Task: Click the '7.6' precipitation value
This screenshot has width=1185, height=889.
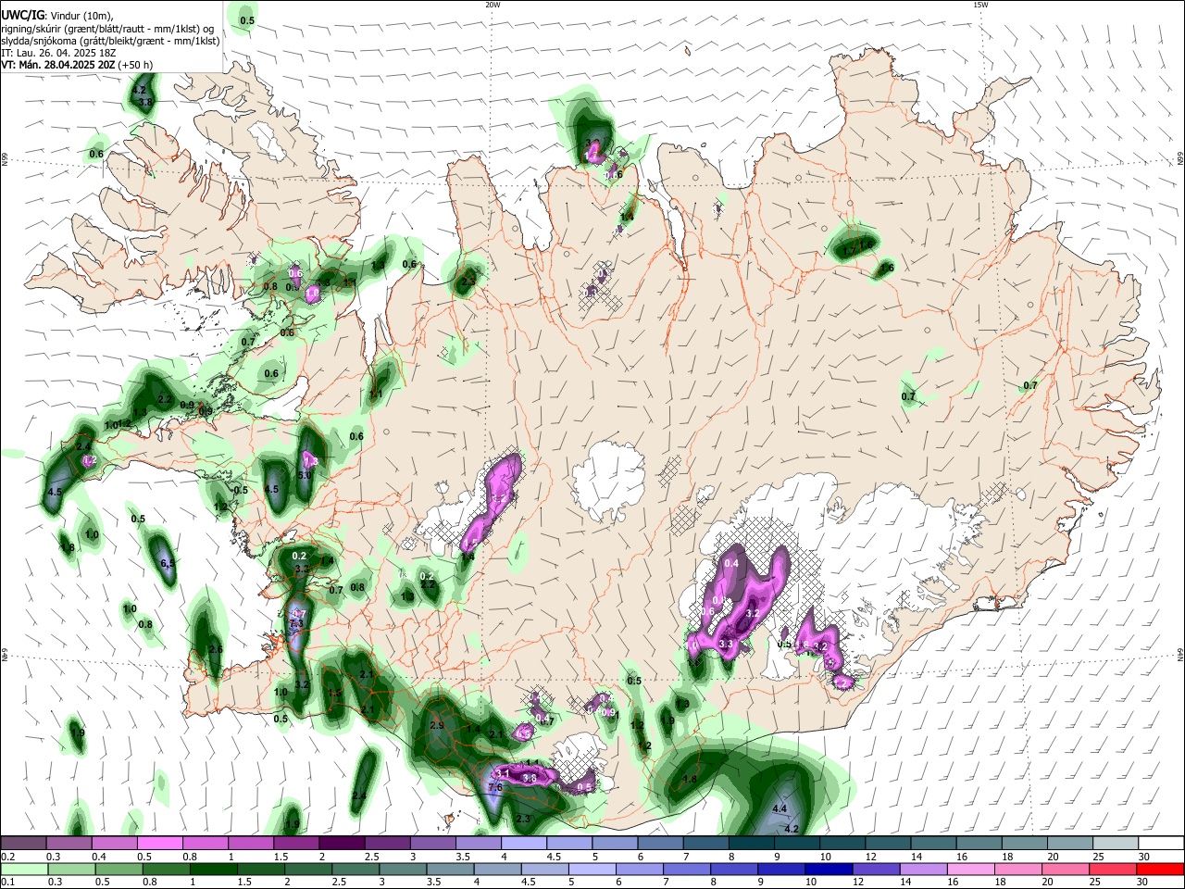Action: coord(494,788)
